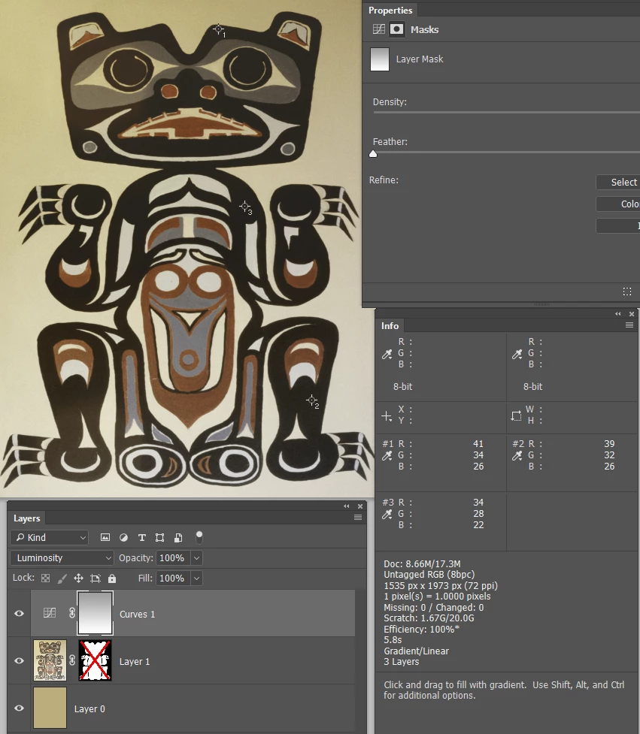Click the XY cursor coordinates icon
Screen dimensions: 640x734
coord(387,415)
